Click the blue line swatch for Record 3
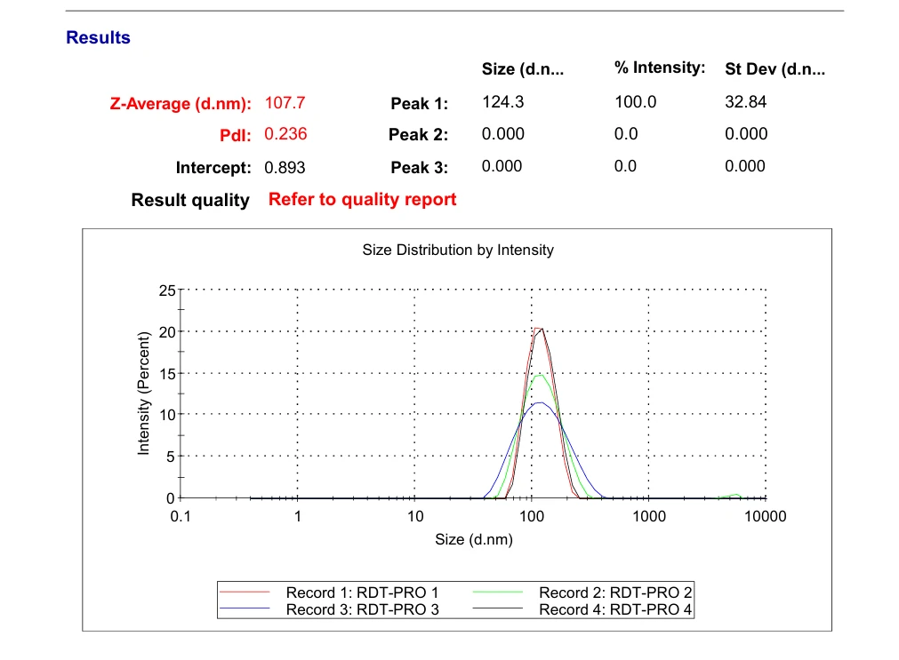The image size is (899, 660). coord(244,610)
